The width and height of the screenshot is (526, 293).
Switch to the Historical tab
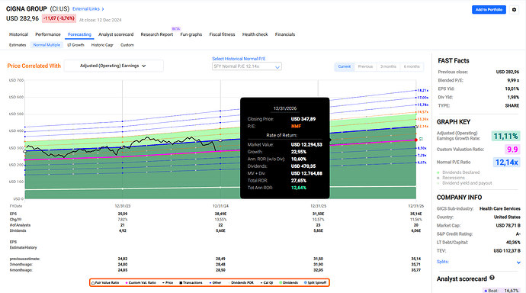coord(18,34)
